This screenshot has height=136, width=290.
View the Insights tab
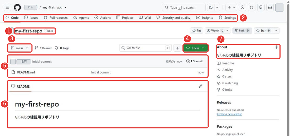(205, 18)
